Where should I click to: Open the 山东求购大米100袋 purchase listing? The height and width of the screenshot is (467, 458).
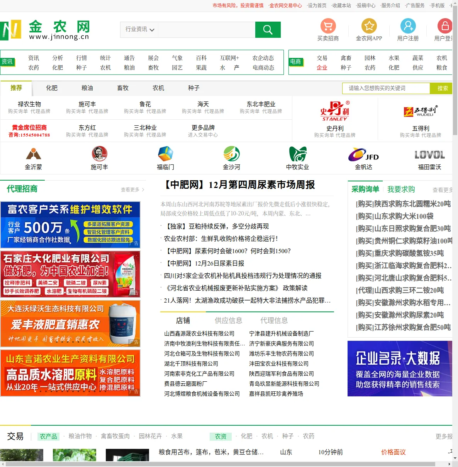coord(395,216)
